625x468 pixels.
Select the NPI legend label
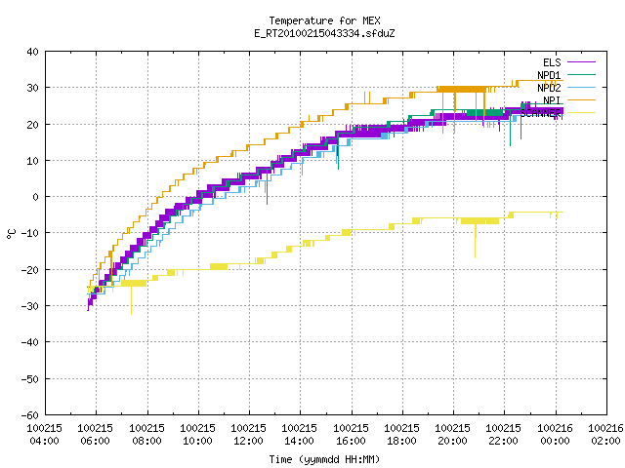point(552,100)
